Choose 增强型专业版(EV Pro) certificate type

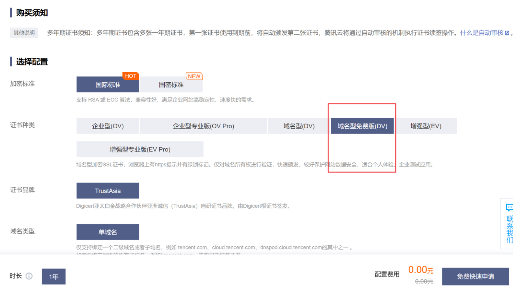[140, 149]
